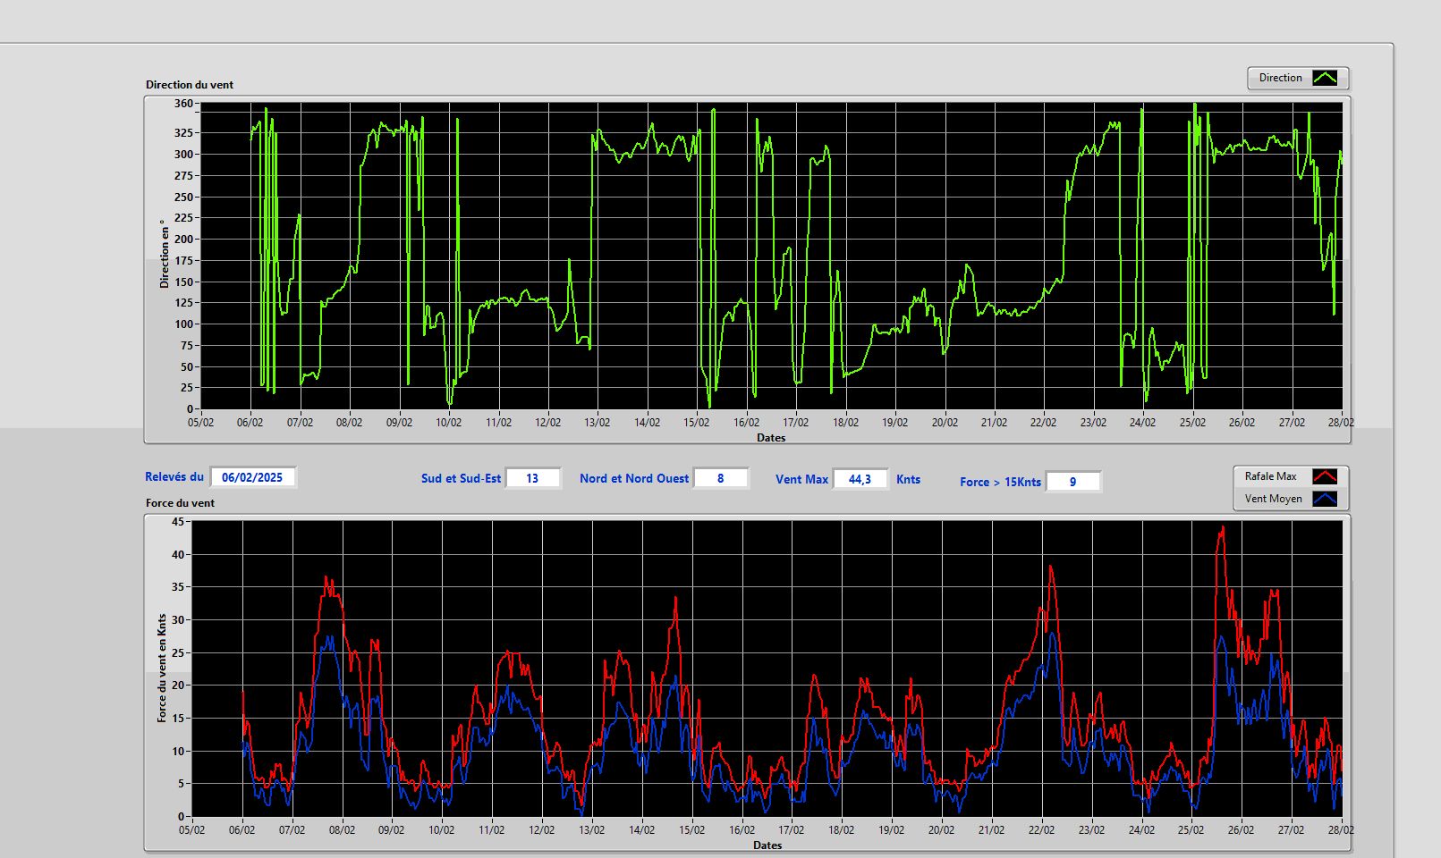Click 15/02 date on direction chart axis

click(x=697, y=423)
